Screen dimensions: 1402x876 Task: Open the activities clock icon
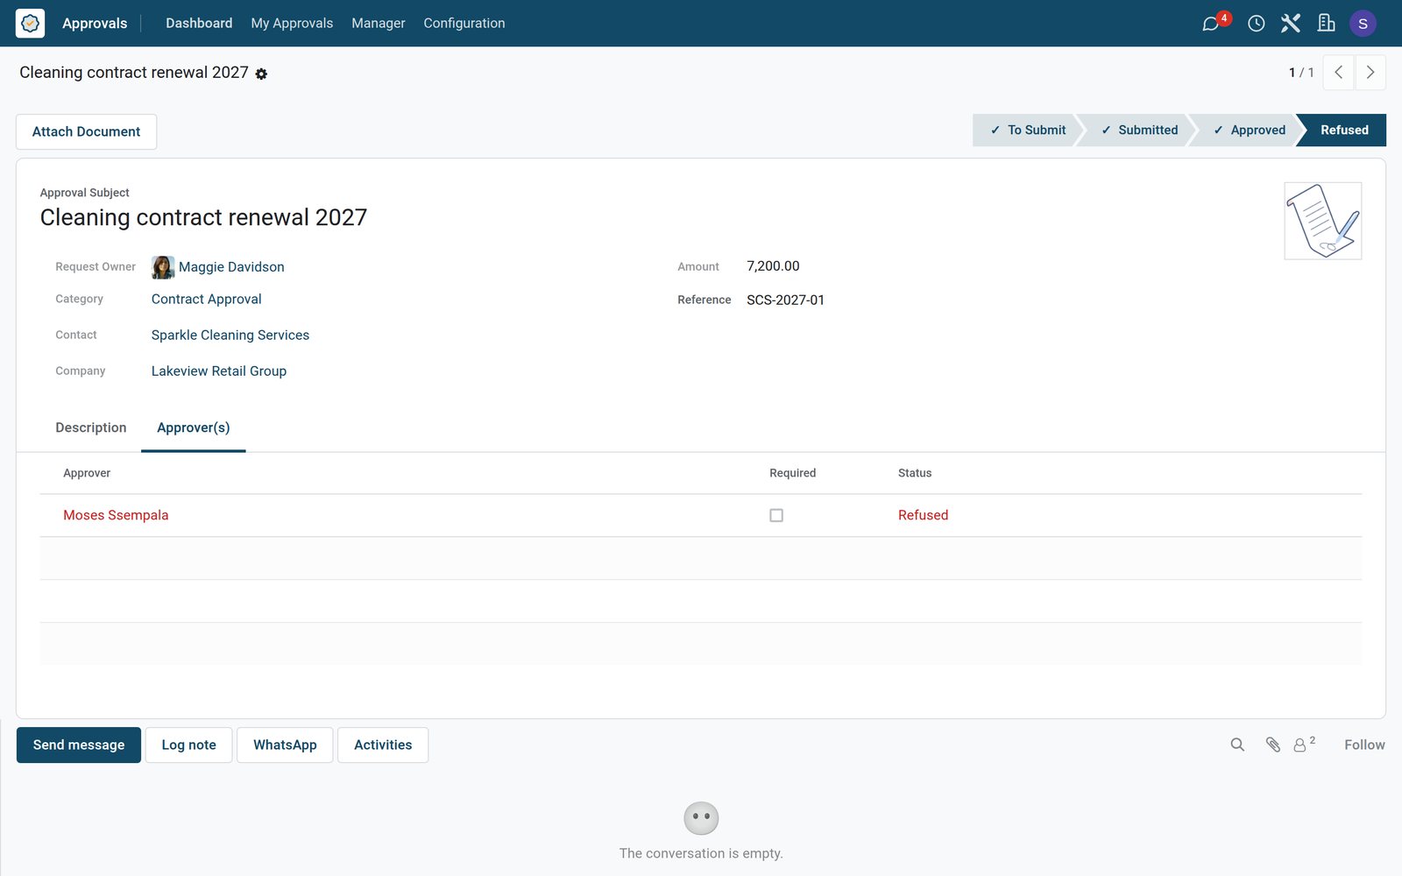[1256, 24]
